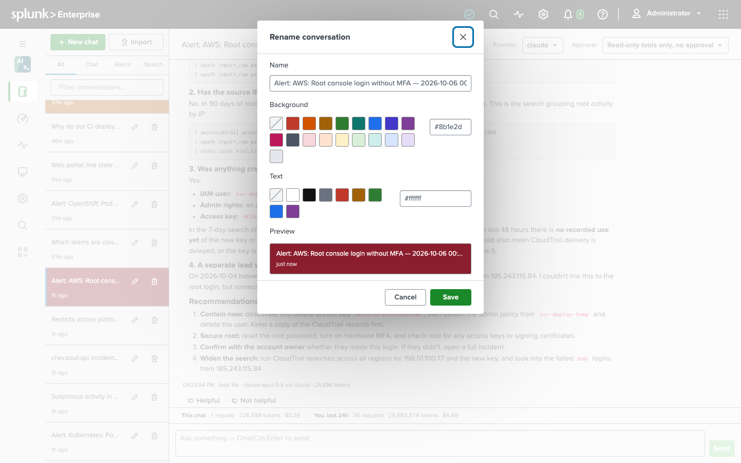Select the magenta background swatch

point(276,140)
